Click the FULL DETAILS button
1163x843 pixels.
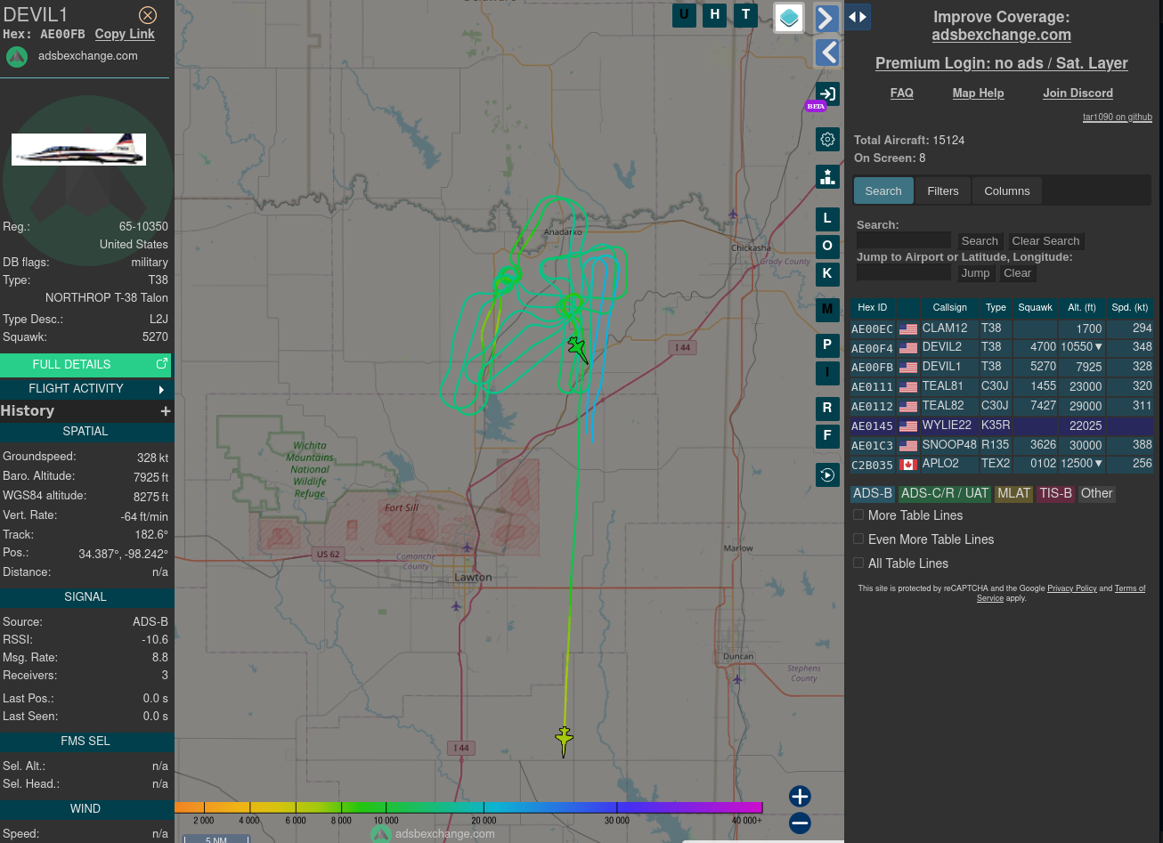point(85,365)
